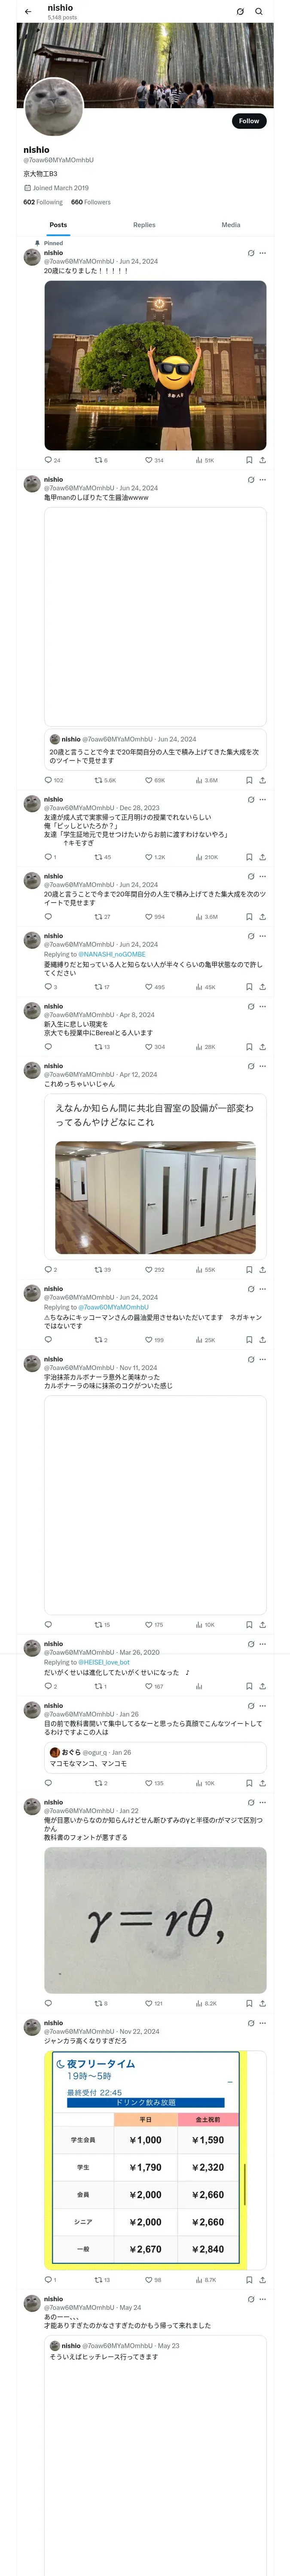Share the pinned post
Viewport: 290px width, 2576px height.
[263, 460]
